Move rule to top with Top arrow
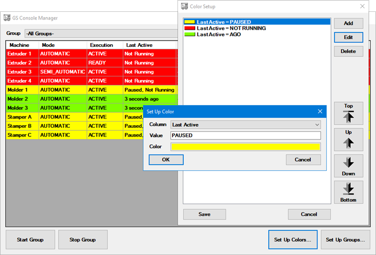 pos(348,113)
